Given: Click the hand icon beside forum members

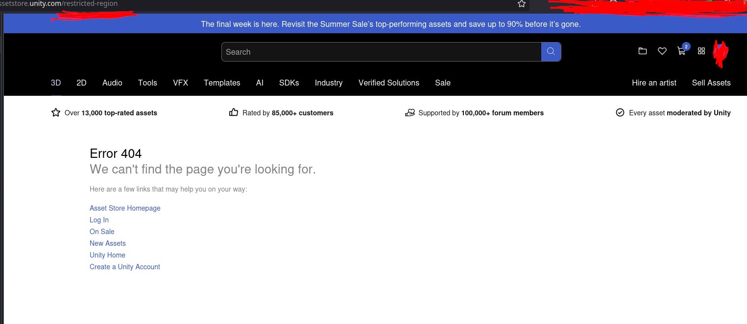Looking at the screenshot, I should (410, 112).
